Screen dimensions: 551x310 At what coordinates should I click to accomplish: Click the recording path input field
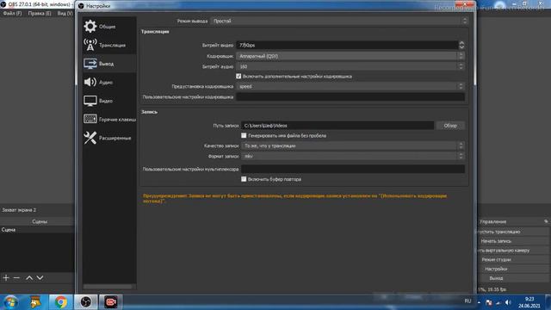(x=337, y=126)
